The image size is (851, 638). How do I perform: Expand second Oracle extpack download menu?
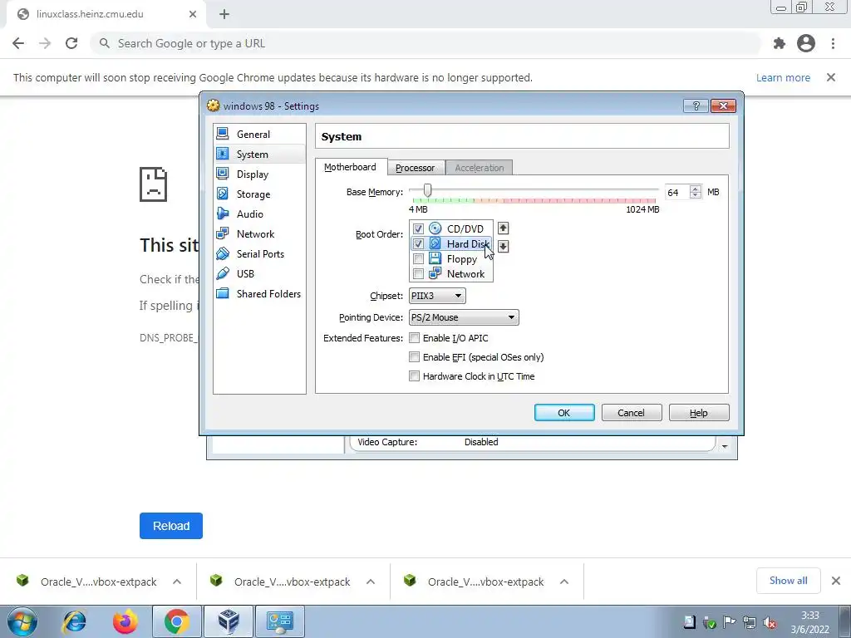coord(371,582)
